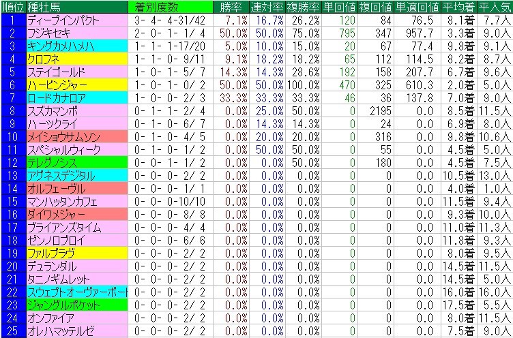Click the 単適回値 column header
Image resolution: width=513 pixels, height=338 pixels.
417,7
